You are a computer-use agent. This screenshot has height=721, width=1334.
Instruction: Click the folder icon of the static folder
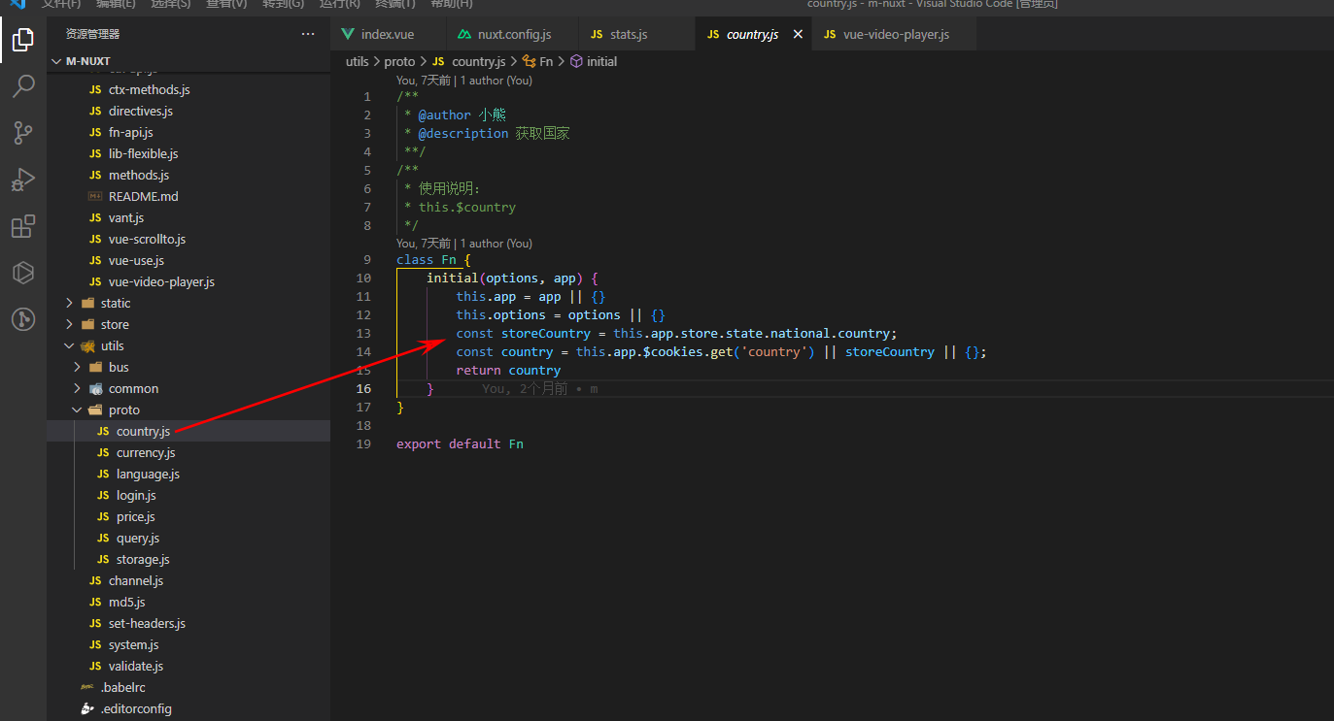pyautogui.click(x=88, y=303)
